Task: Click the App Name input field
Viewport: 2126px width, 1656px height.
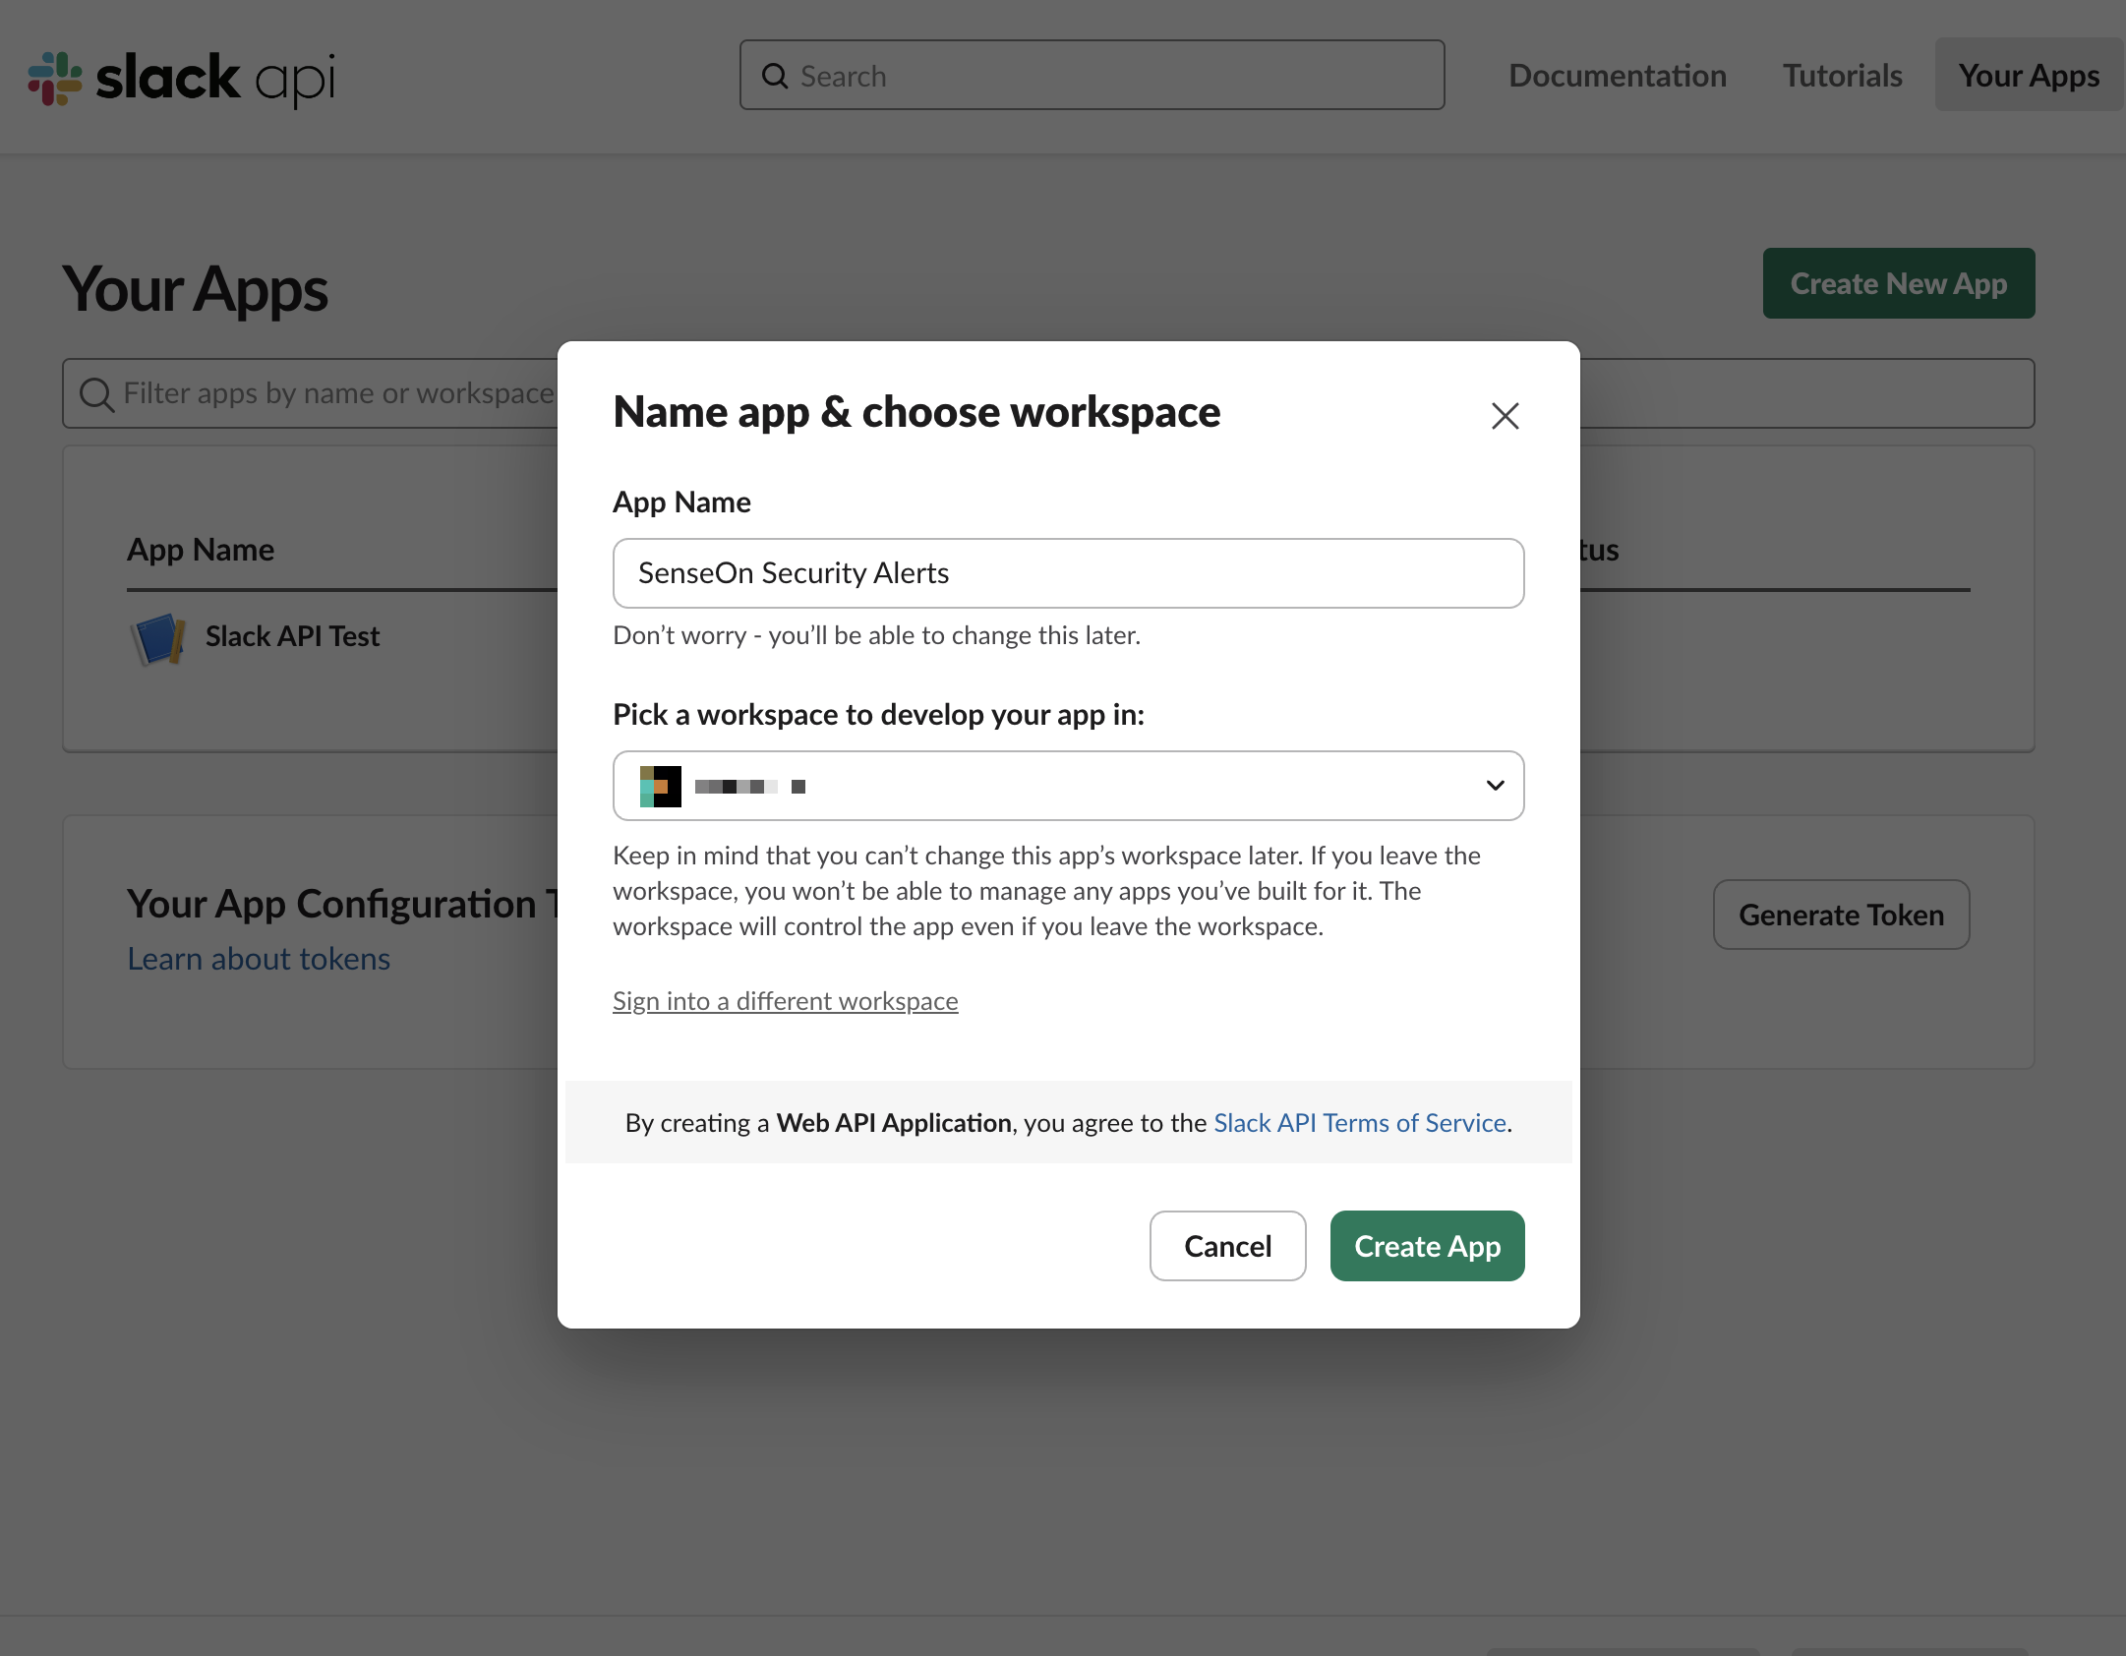Action: click(x=1068, y=571)
